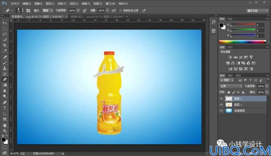Toggle lock image pixels
This screenshot has width=271, height=156.
pyautogui.click(x=233, y=93)
